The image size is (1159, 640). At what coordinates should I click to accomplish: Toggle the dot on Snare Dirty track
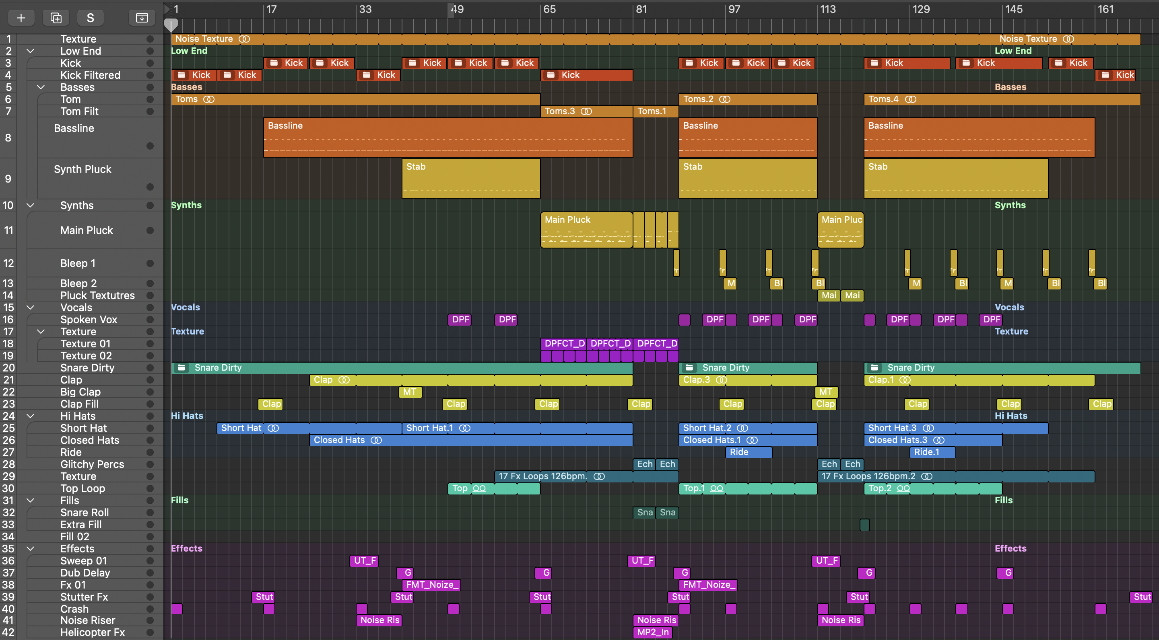point(150,368)
